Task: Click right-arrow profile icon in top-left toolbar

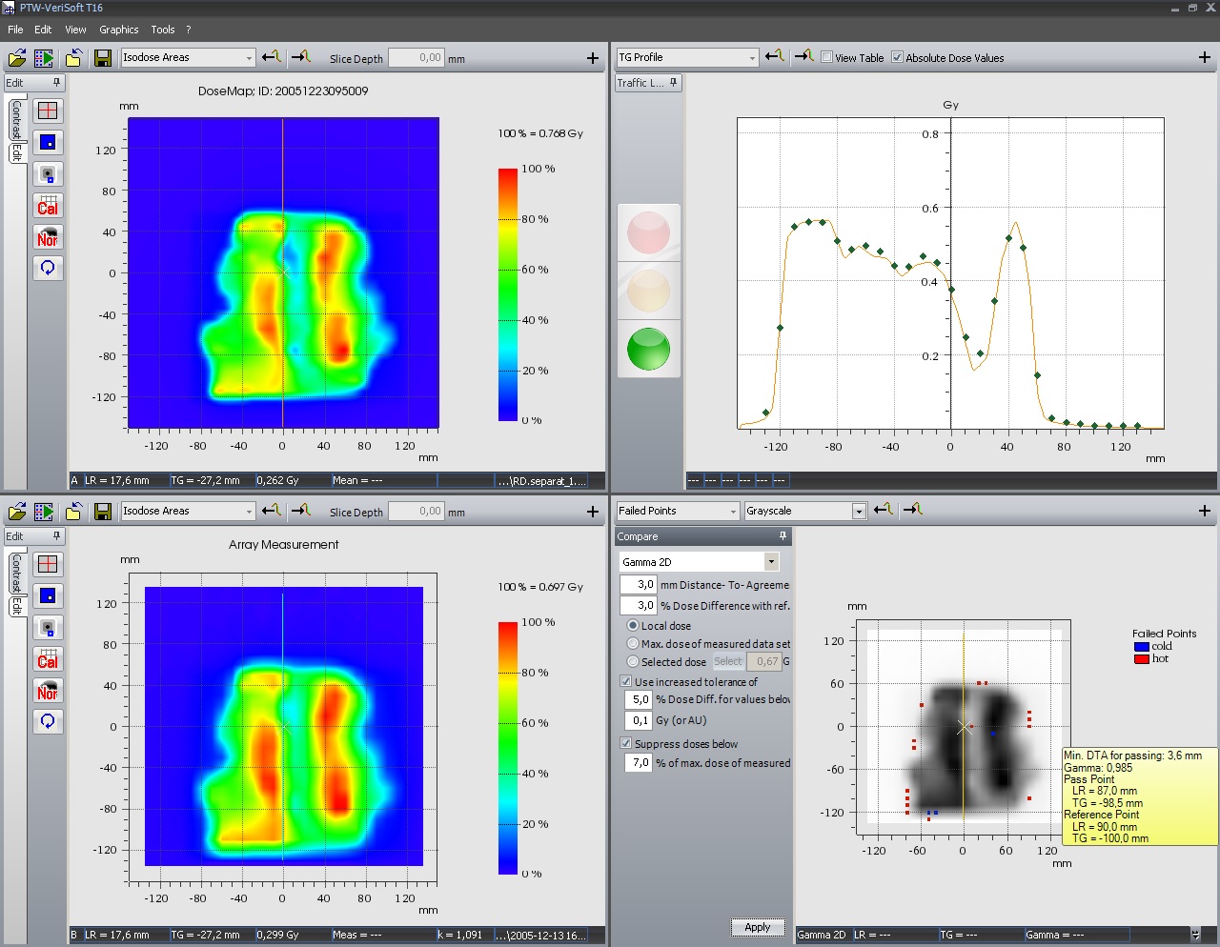Action: (x=301, y=57)
